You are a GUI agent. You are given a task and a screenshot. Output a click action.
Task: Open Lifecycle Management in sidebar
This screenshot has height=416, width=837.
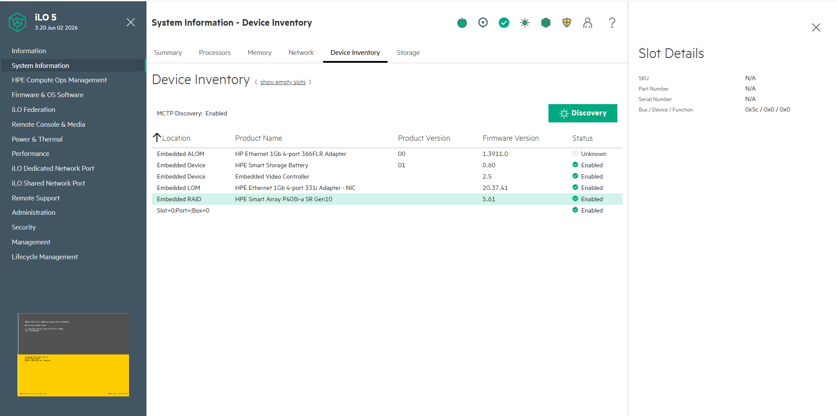(44, 257)
